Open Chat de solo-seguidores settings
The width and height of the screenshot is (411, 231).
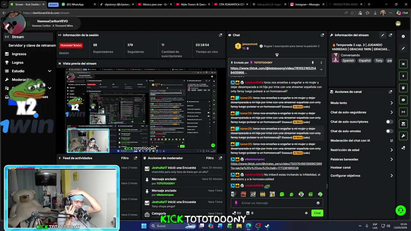tap(361, 112)
